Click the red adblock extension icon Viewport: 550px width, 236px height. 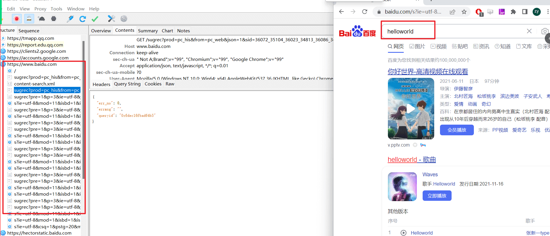[x=479, y=12]
